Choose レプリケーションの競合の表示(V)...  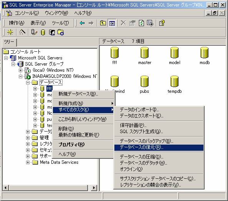[159, 185]
